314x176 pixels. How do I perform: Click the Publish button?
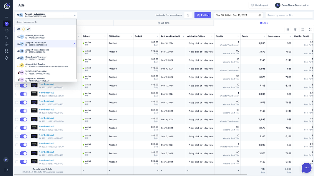203,15
